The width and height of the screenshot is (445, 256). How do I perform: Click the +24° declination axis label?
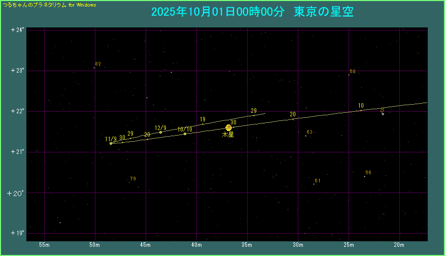tap(17, 30)
